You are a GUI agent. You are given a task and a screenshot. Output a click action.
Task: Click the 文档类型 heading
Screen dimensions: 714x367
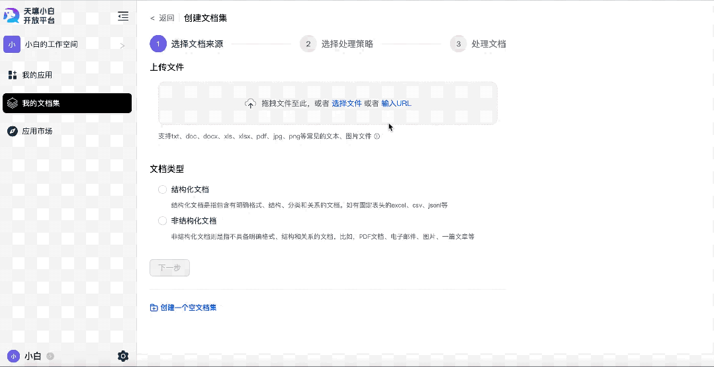point(167,169)
